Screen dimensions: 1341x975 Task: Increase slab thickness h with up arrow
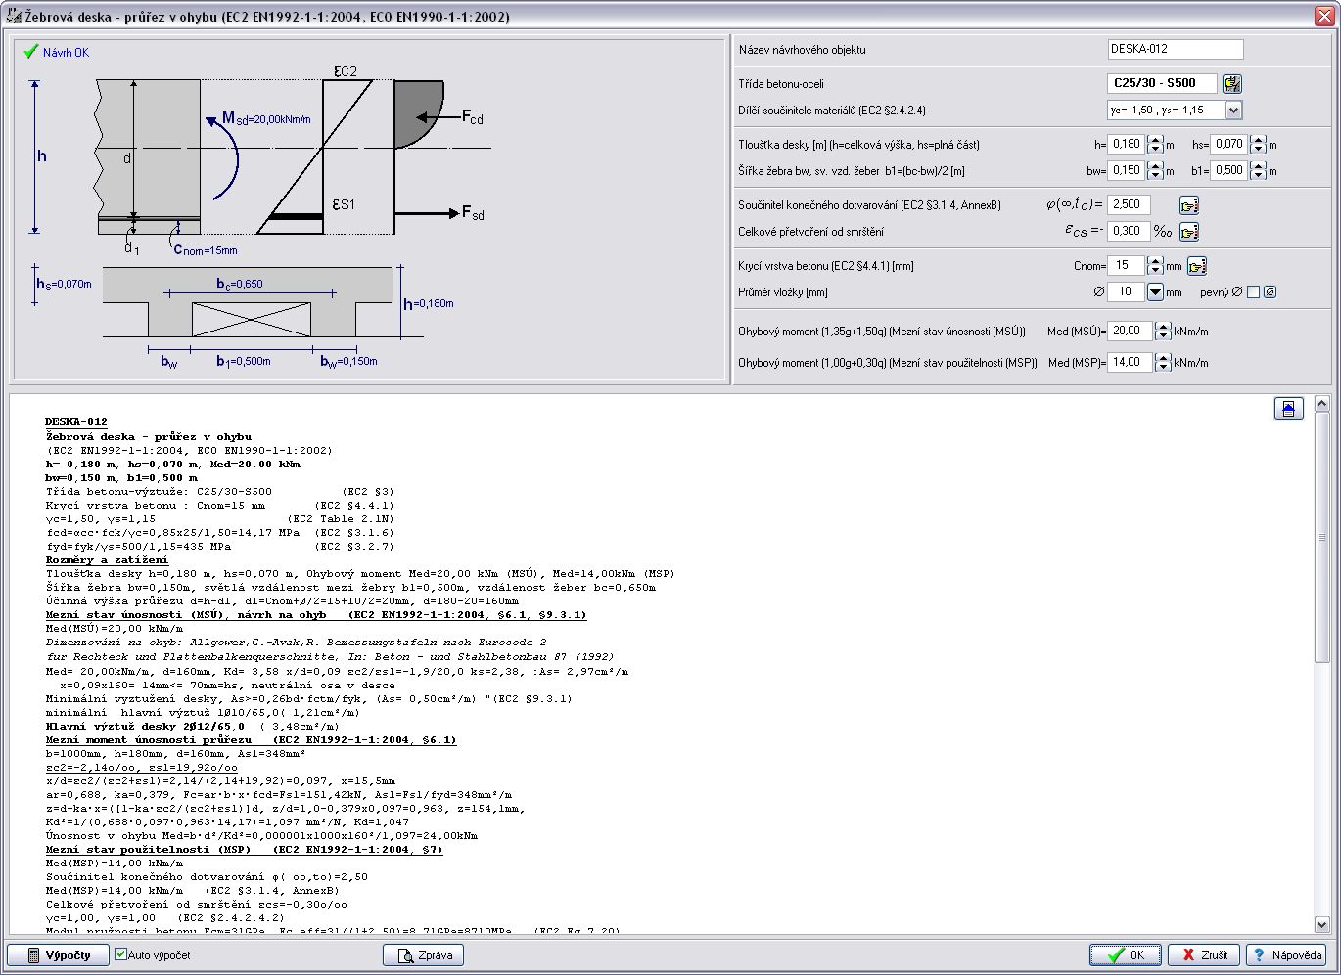1155,139
